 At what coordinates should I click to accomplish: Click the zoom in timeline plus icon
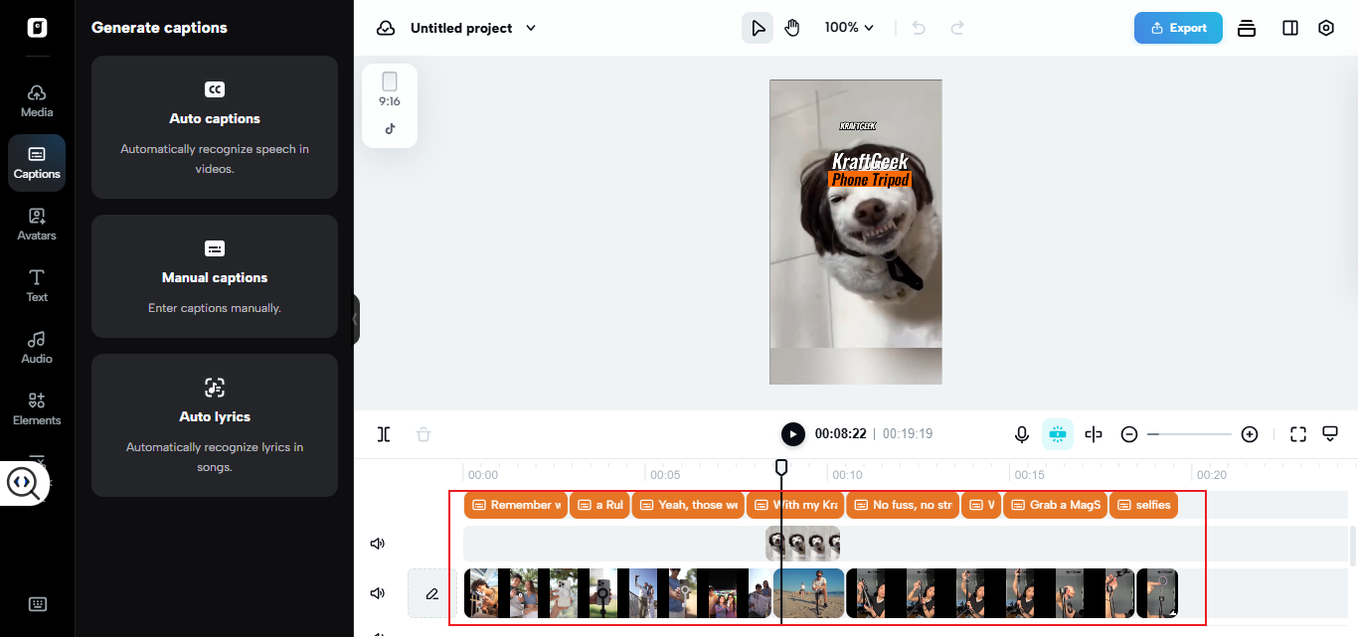(x=1250, y=434)
